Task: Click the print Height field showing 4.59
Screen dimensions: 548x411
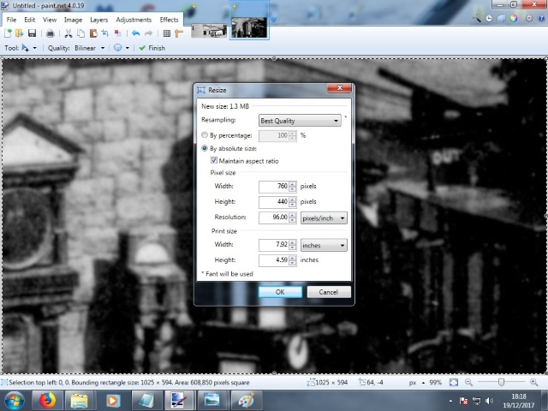Action: [x=274, y=260]
